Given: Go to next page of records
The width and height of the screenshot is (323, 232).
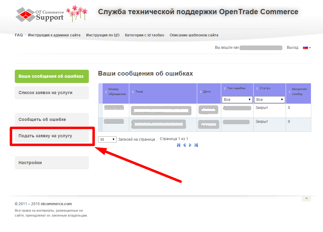Looking at the screenshot, I should pos(190,145).
